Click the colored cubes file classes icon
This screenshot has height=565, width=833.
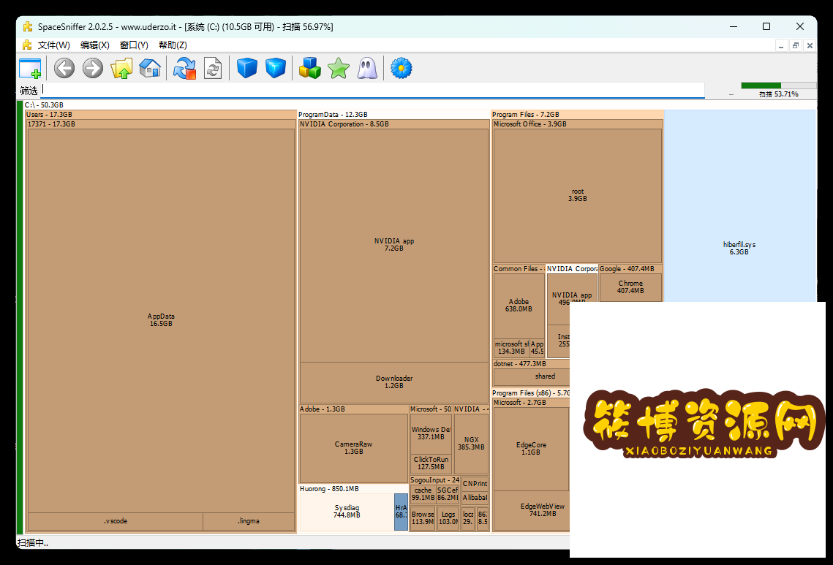[x=309, y=69]
